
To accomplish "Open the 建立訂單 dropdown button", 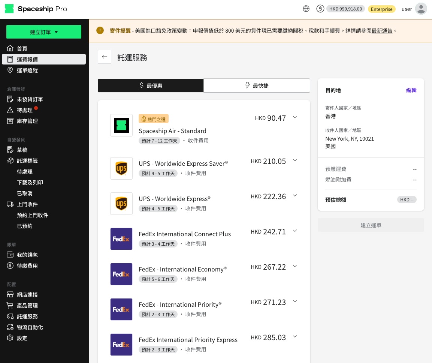I will click(44, 32).
